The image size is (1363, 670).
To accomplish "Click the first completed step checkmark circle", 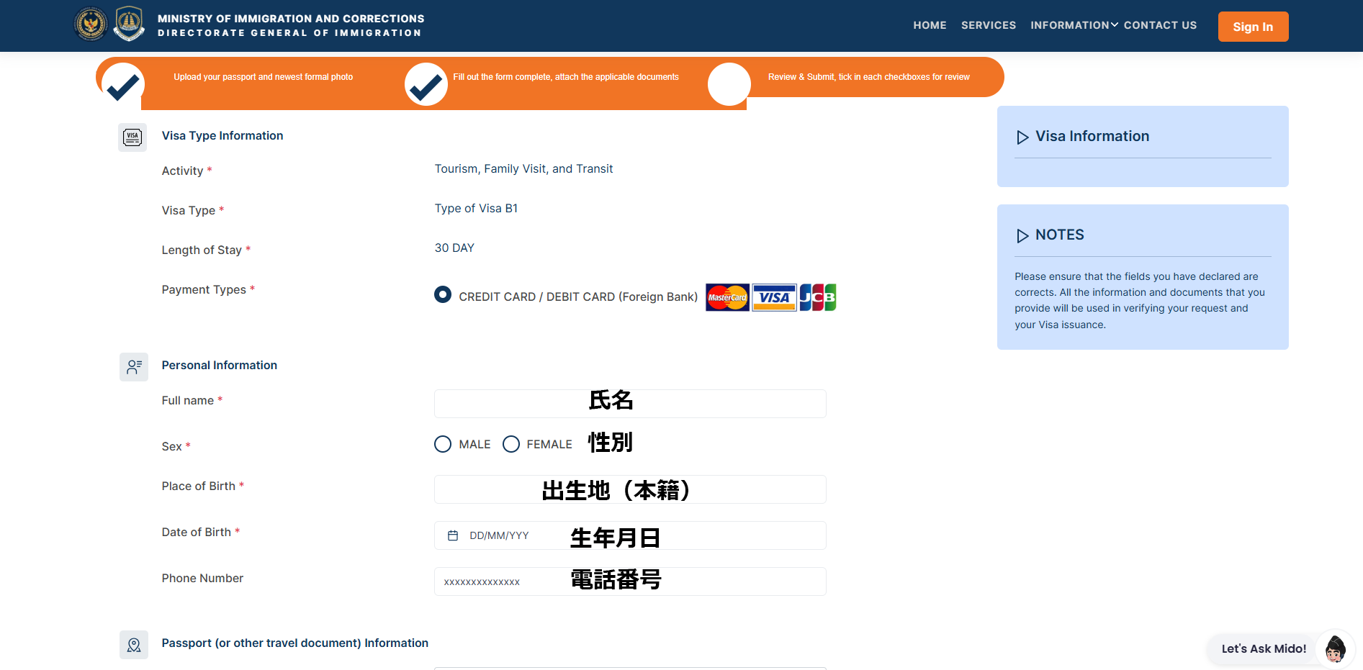I will pos(123,84).
